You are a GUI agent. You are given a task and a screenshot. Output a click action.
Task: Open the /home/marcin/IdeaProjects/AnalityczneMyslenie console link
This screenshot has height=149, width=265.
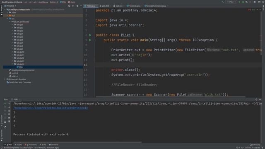(51, 108)
